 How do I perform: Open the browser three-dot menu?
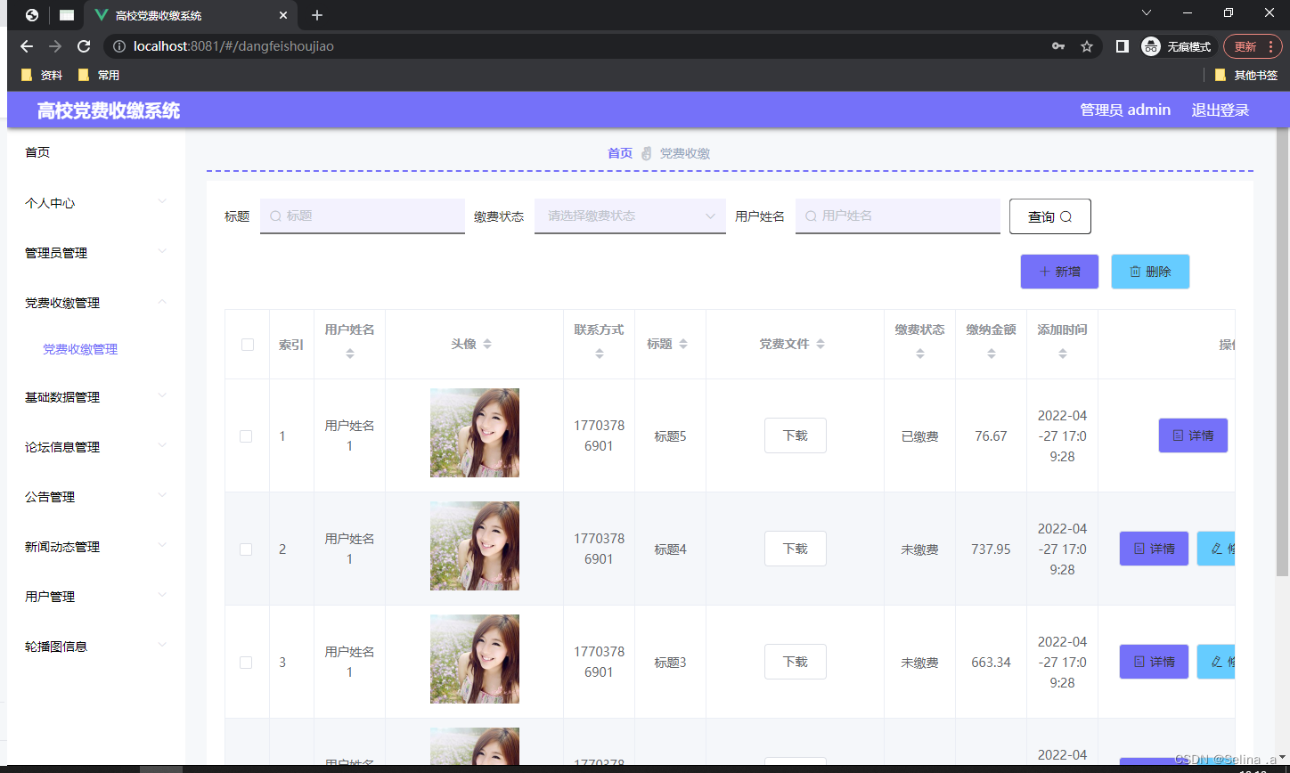[x=1270, y=46]
